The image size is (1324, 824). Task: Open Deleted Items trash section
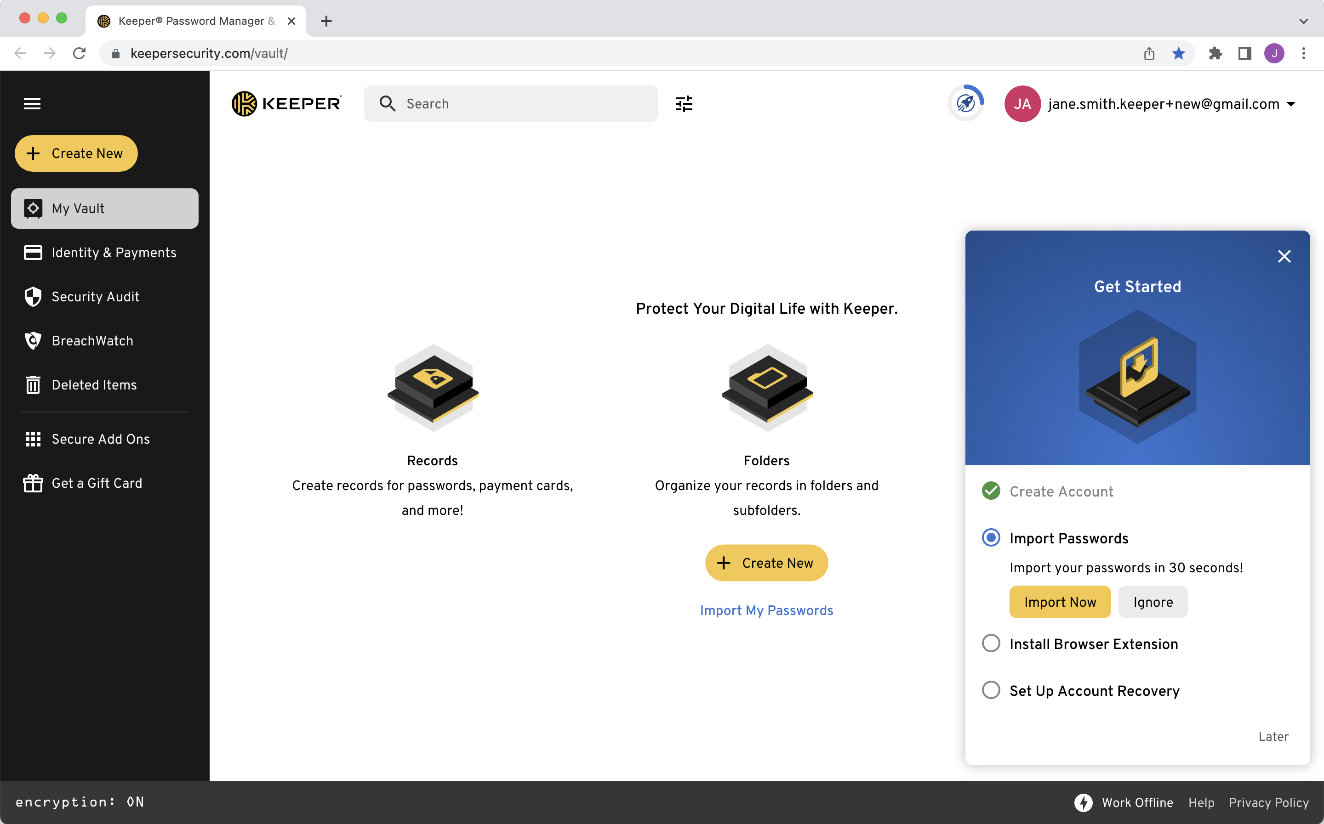(x=94, y=385)
